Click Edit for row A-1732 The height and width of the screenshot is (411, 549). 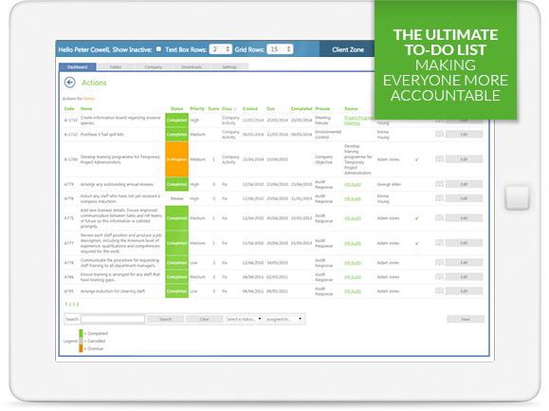[464, 134]
